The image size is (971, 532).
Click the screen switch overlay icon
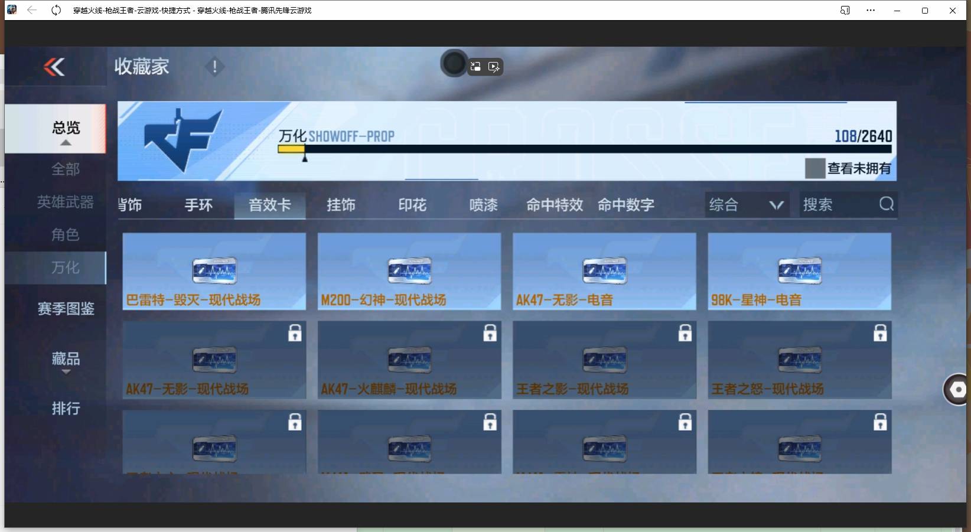475,67
